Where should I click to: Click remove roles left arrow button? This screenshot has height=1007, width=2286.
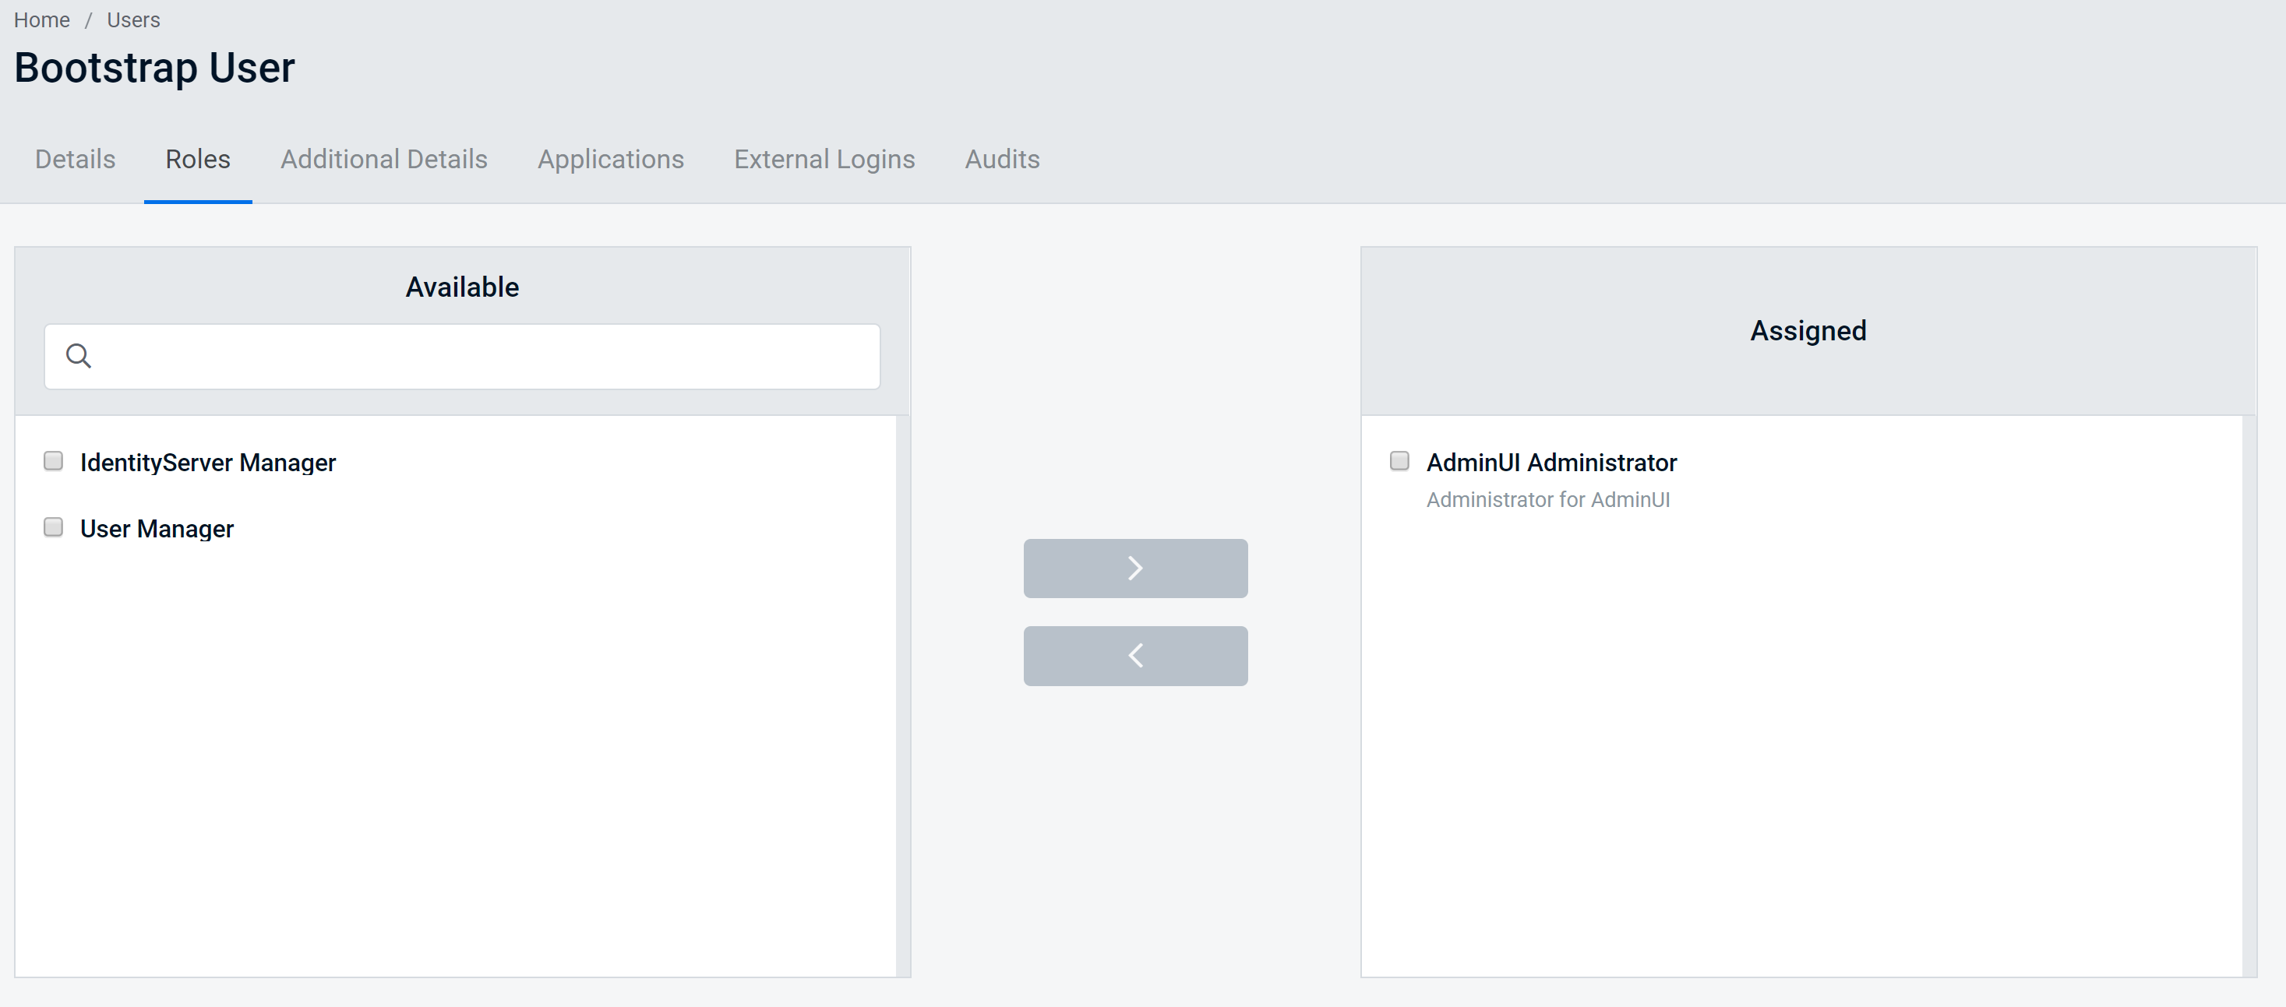click(x=1136, y=656)
